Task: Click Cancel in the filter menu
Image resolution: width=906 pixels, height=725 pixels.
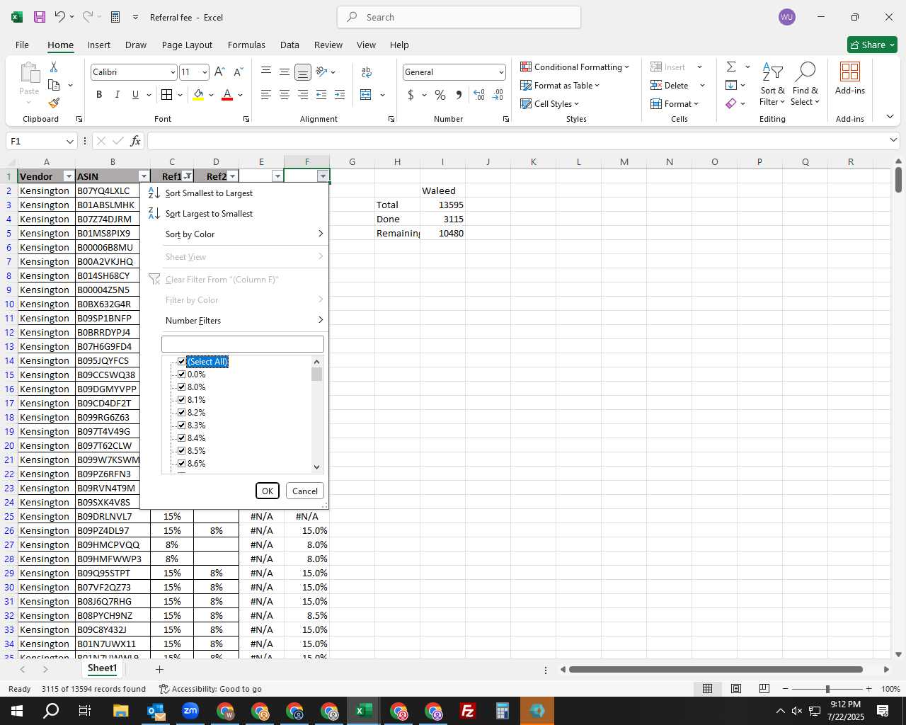Action: point(305,491)
